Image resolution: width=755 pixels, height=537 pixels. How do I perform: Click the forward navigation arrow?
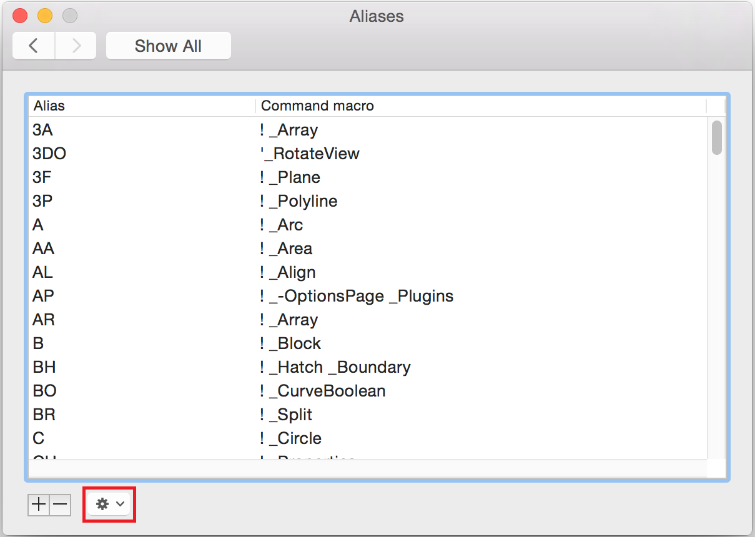click(x=76, y=46)
